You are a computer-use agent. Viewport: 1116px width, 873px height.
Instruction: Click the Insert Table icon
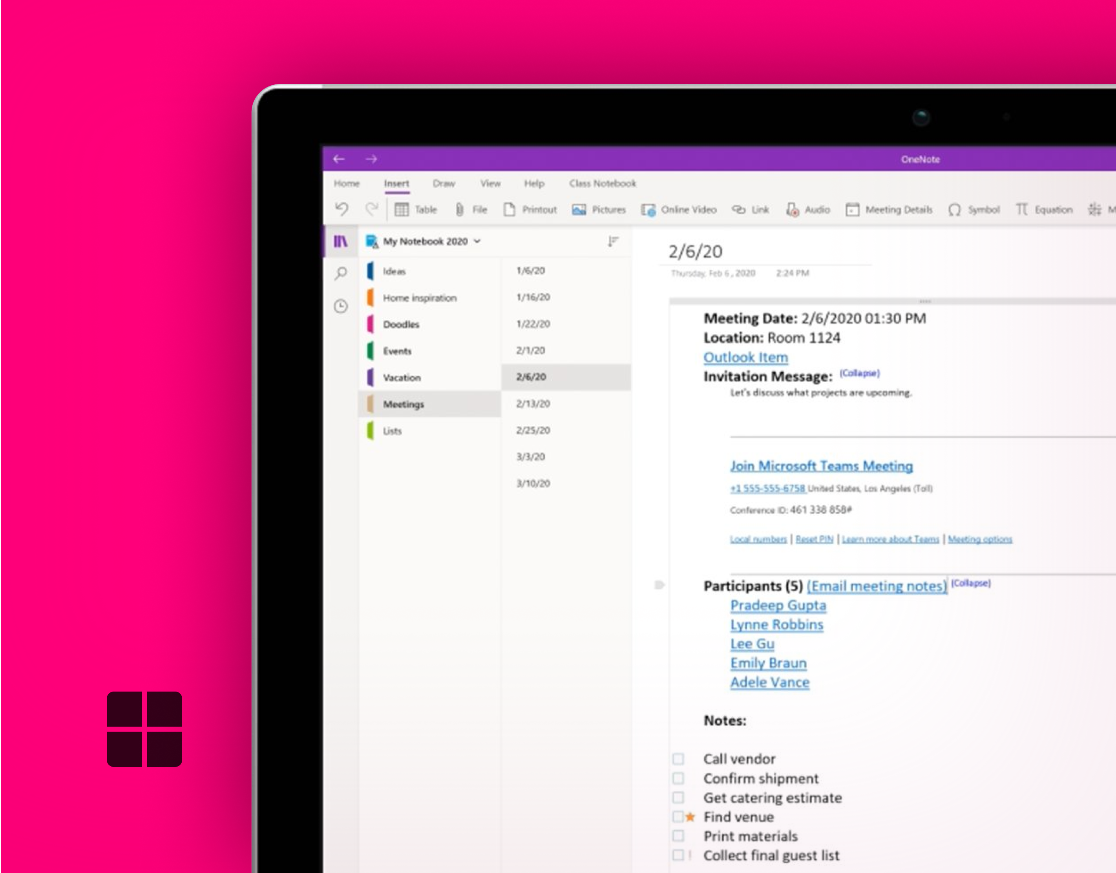402,210
